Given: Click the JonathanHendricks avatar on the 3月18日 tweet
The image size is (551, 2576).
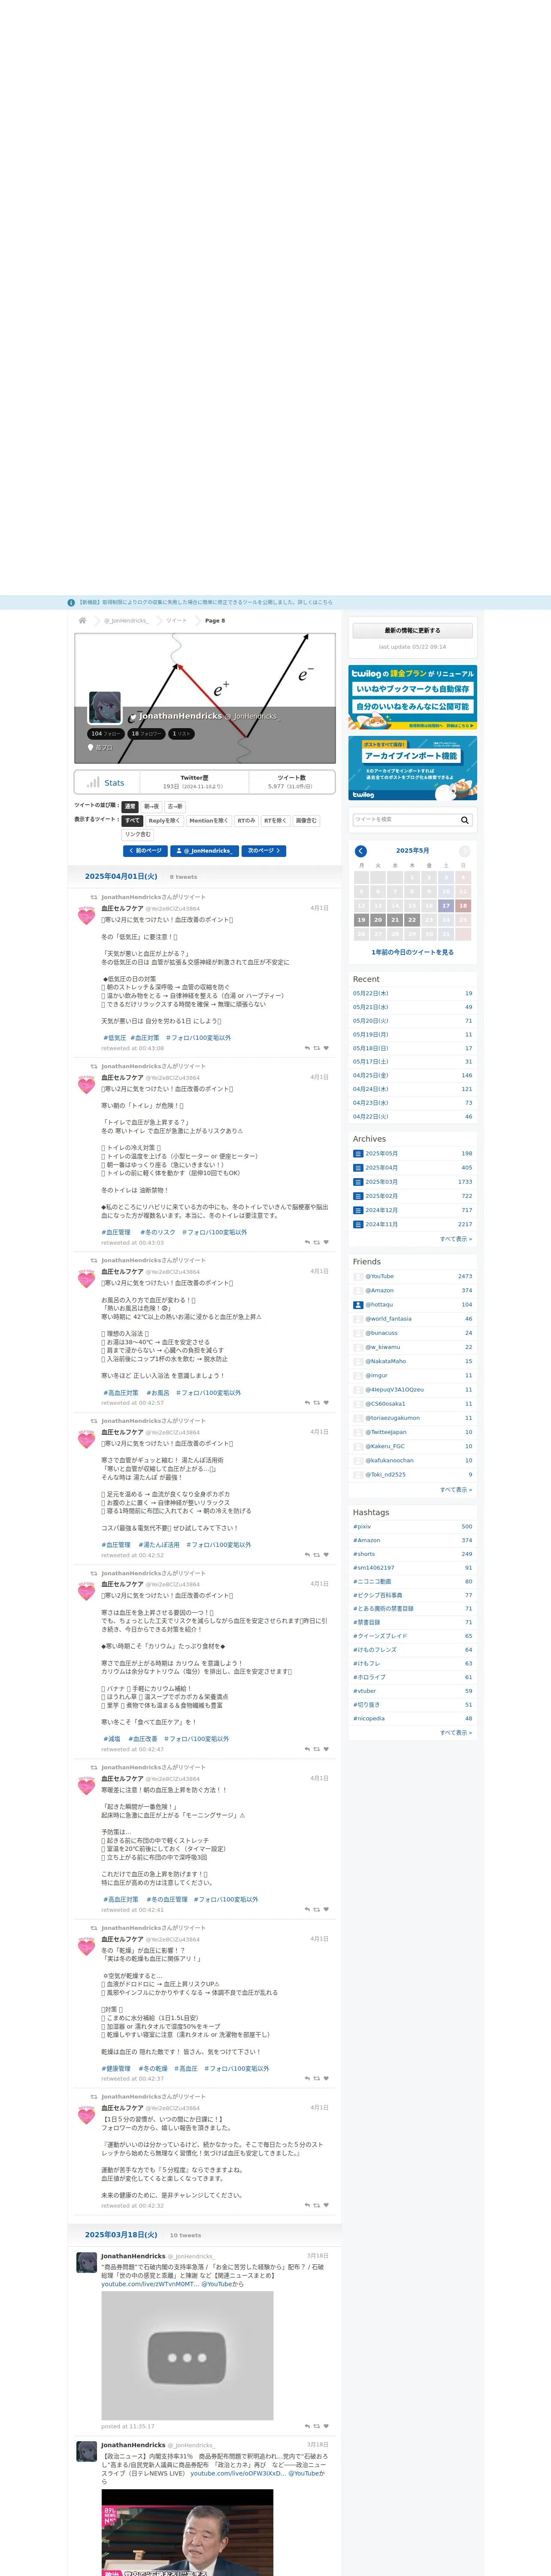Looking at the screenshot, I should (x=87, y=2263).
